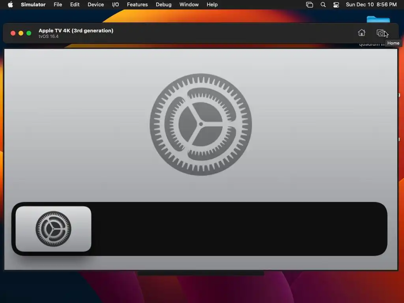Show the date and time panel
Image resolution: width=404 pixels, height=303 pixels.
point(371,5)
